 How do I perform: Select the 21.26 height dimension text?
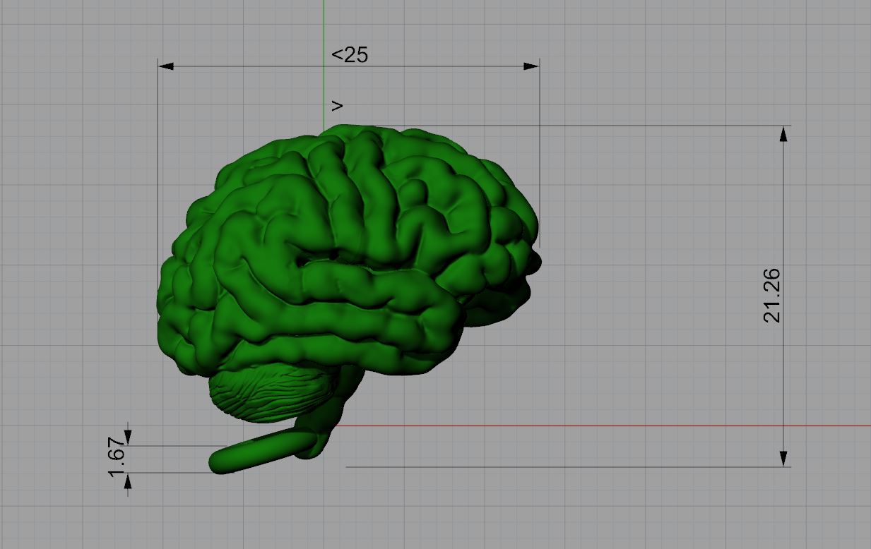(772, 296)
